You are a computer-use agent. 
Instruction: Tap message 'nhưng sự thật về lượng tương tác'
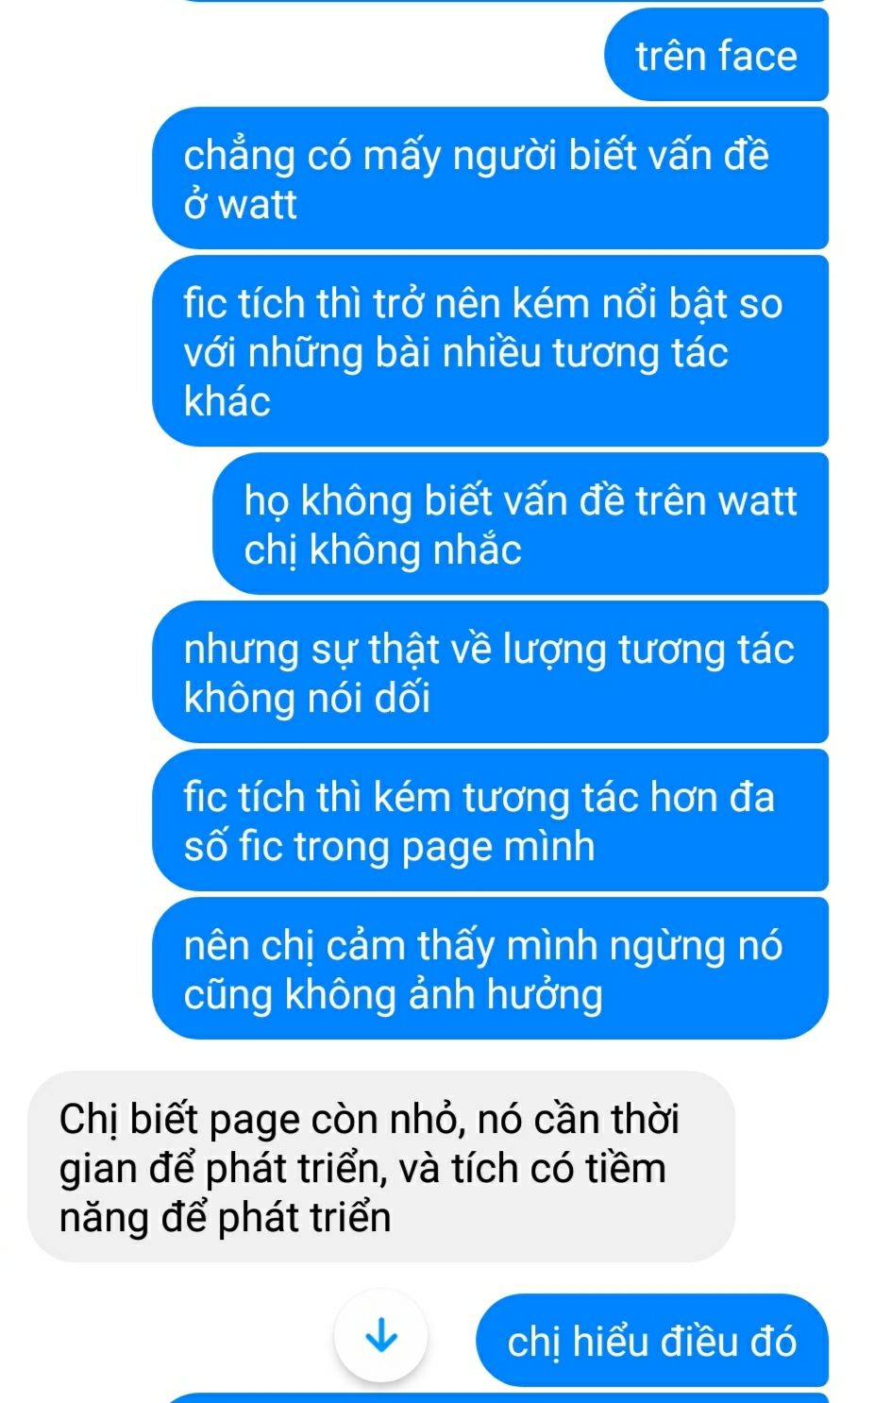490,672
